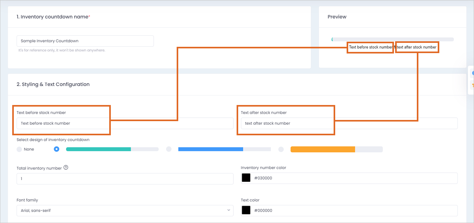Click the progress bar in the Preview panel

[x=393, y=39]
